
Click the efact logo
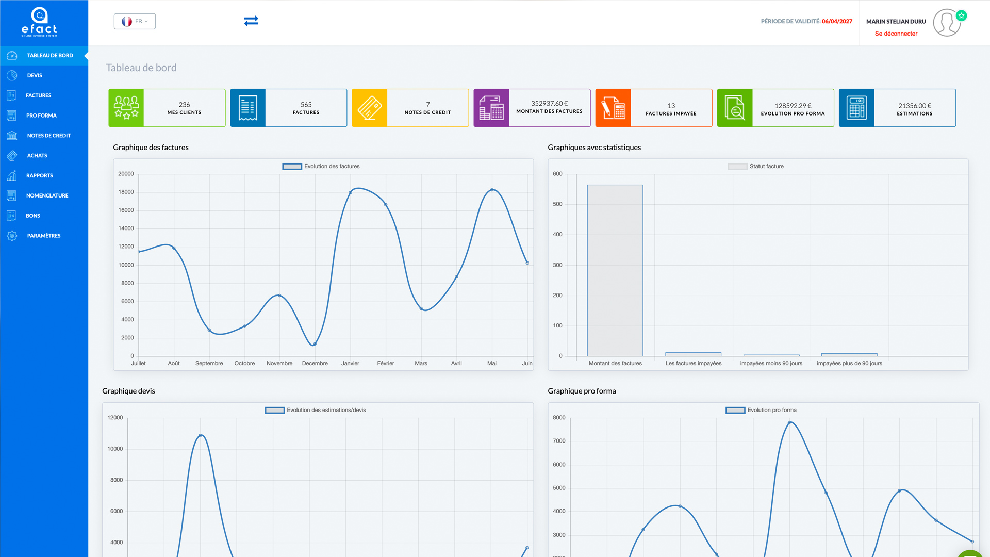pos(39,22)
